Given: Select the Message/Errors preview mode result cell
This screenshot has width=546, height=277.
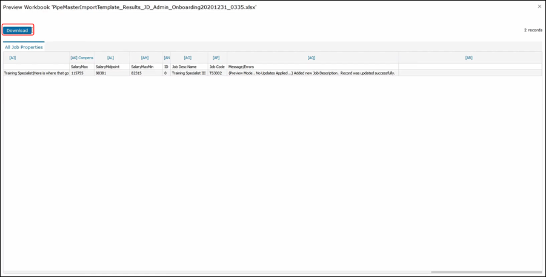Looking at the screenshot, I should 311,73.
